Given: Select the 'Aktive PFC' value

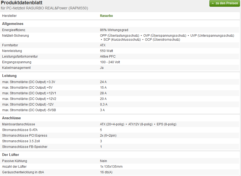Looking at the screenshot, I should 108,57.
